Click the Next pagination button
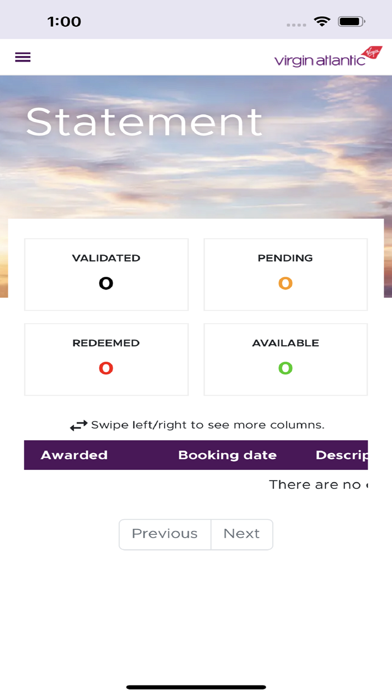Viewport: 392px width, 696px height. [241, 534]
